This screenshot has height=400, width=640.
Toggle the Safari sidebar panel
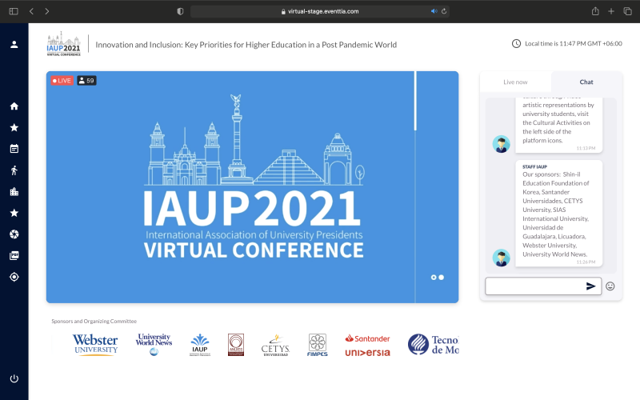[13, 11]
